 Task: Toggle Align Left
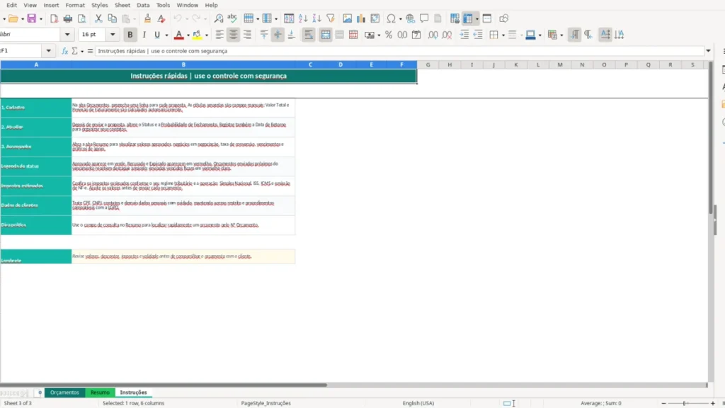pos(219,35)
